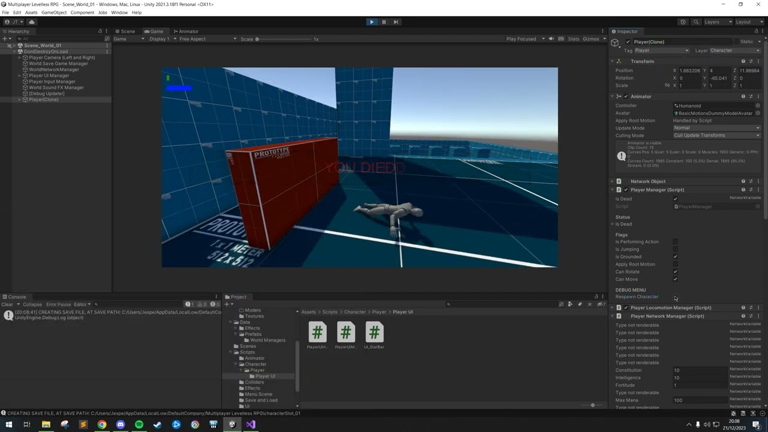Click the Avatar object picker circle icon
768x432 pixels.
758,113
